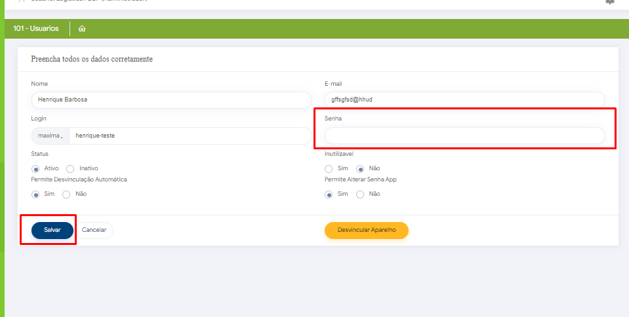This screenshot has height=317, width=629.
Task: Set Permite Desvinculação Automática to Sim
Action: point(35,195)
